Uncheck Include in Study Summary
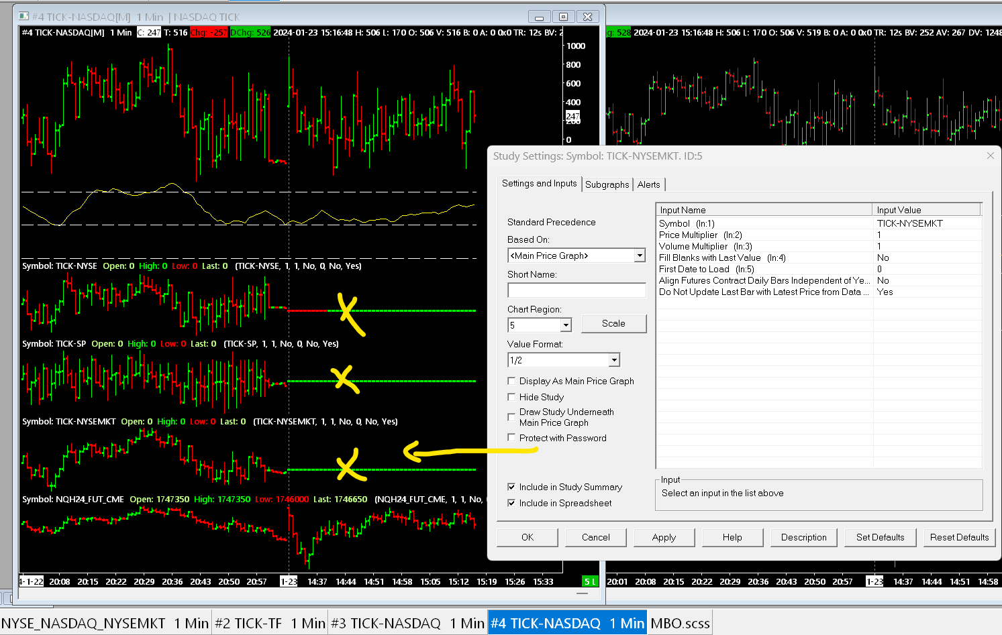The image size is (1002, 635). click(x=511, y=487)
